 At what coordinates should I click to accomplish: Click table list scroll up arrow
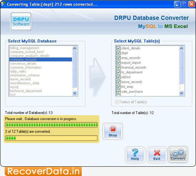(x=181, y=48)
